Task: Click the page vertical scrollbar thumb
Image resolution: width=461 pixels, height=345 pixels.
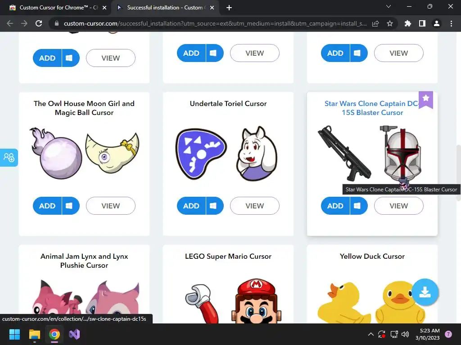Action: tap(458, 173)
